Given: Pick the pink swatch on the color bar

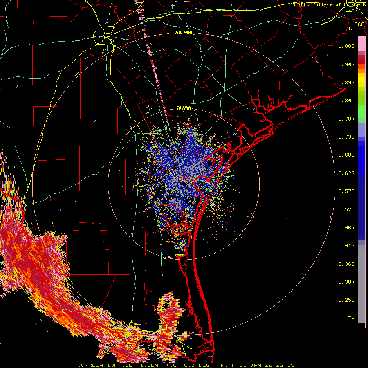Looking at the screenshot, I should (x=361, y=44).
